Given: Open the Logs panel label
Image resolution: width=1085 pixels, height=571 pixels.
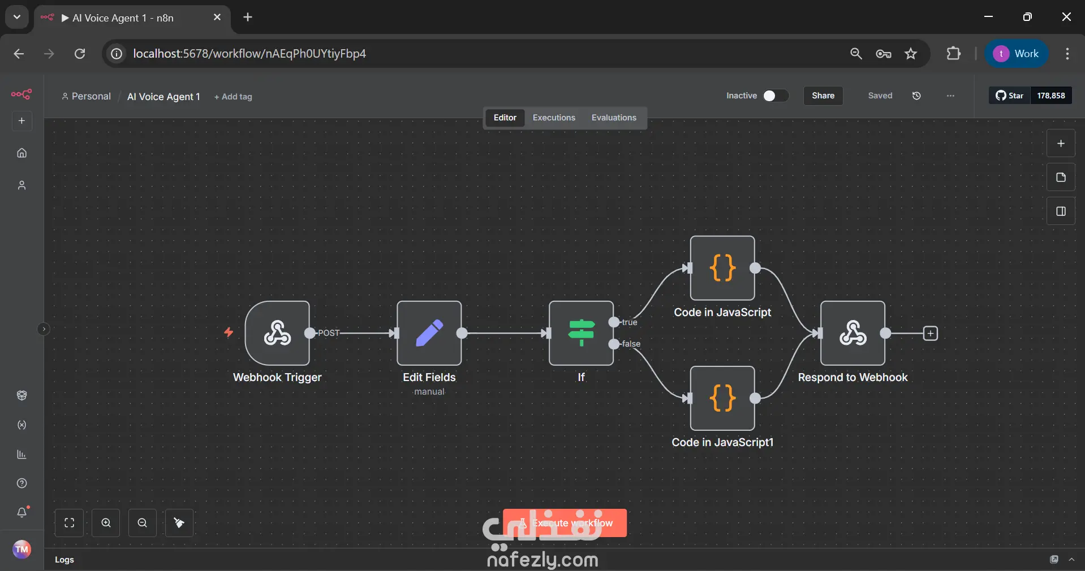Looking at the screenshot, I should click(64, 560).
